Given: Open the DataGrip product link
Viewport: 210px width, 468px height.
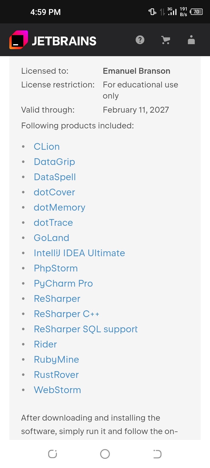Looking at the screenshot, I should [x=54, y=162].
